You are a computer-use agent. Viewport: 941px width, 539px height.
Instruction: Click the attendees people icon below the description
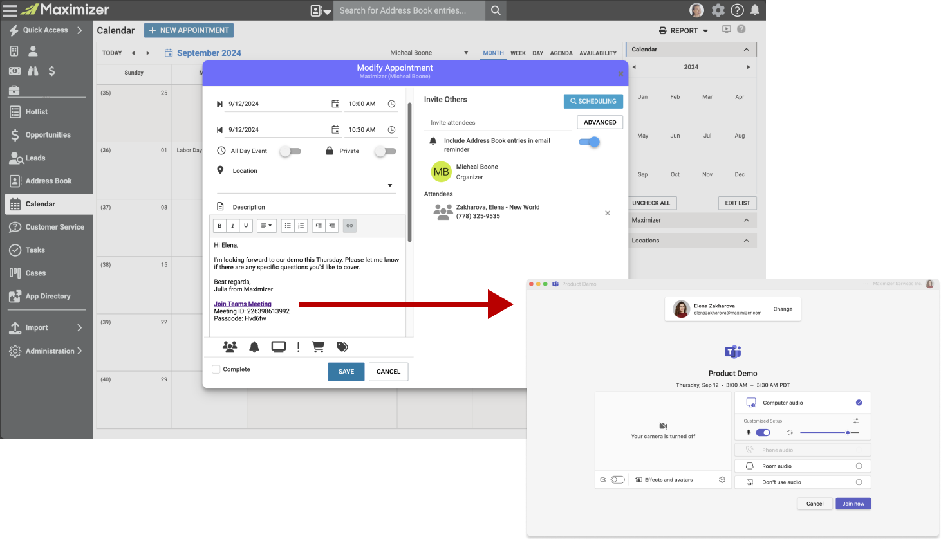click(230, 347)
